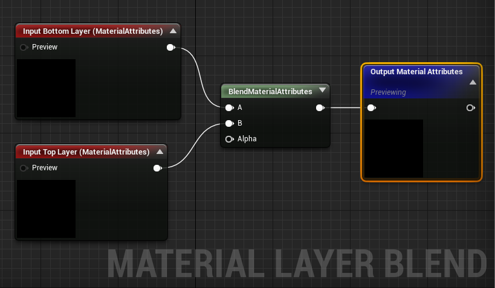Click the Input Bottom Layer preview thumbnail
This screenshot has height=288, width=495.
click(46, 88)
